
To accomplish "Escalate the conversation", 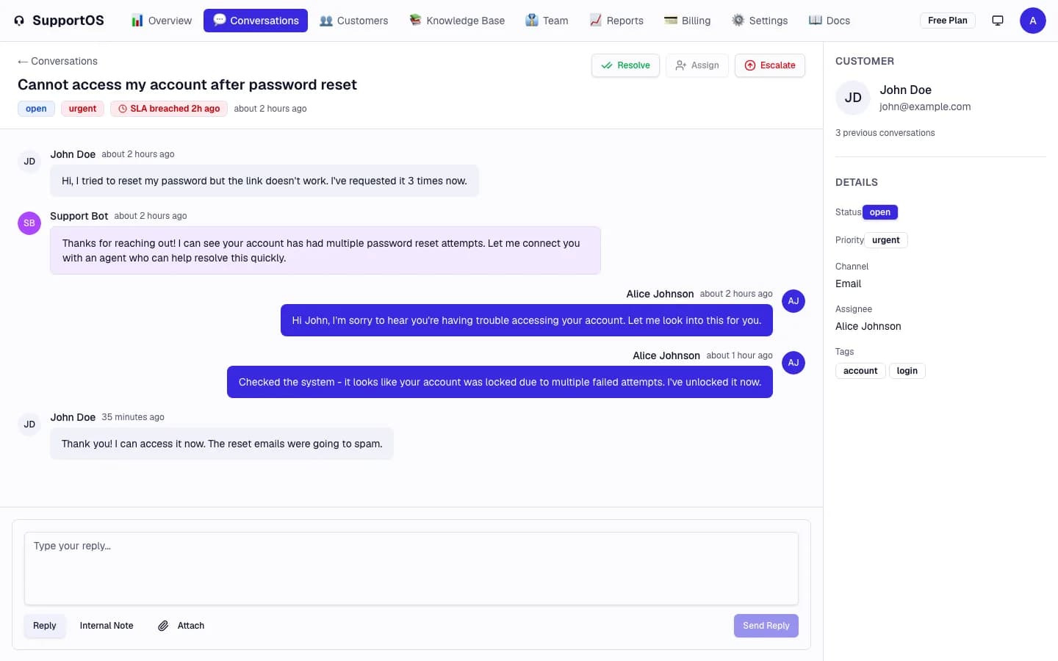I will (770, 65).
